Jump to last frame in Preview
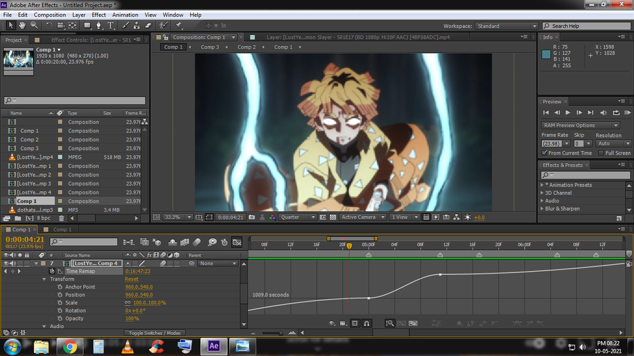 [590, 113]
